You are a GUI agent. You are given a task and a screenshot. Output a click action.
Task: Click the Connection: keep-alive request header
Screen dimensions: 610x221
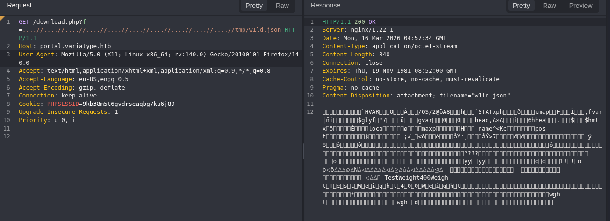point(58,96)
